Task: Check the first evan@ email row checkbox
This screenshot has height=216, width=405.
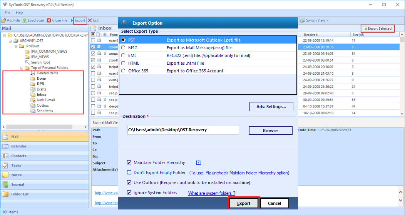Action: (93, 40)
